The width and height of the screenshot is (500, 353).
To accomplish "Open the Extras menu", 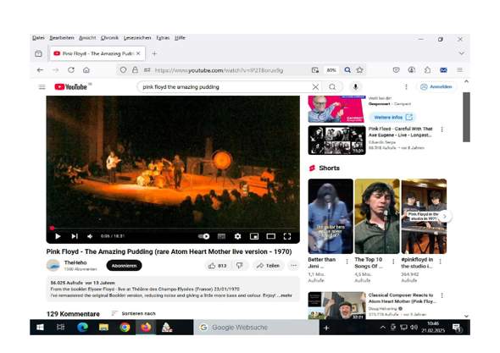I will tap(163, 37).
